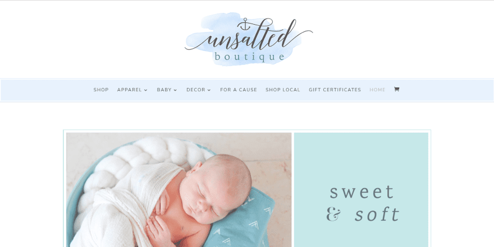Go to the greyed Home link
Screen dimensions: 494x247
(x=377, y=90)
